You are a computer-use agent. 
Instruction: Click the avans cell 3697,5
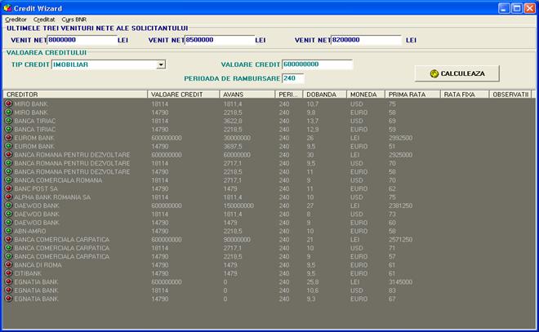click(233, 146)
